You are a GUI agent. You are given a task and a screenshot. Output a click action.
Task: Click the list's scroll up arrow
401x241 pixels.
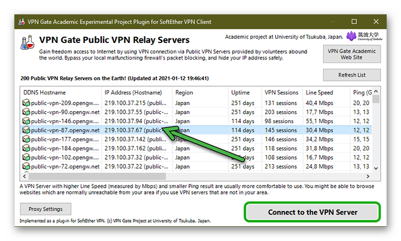click(376, 91)
